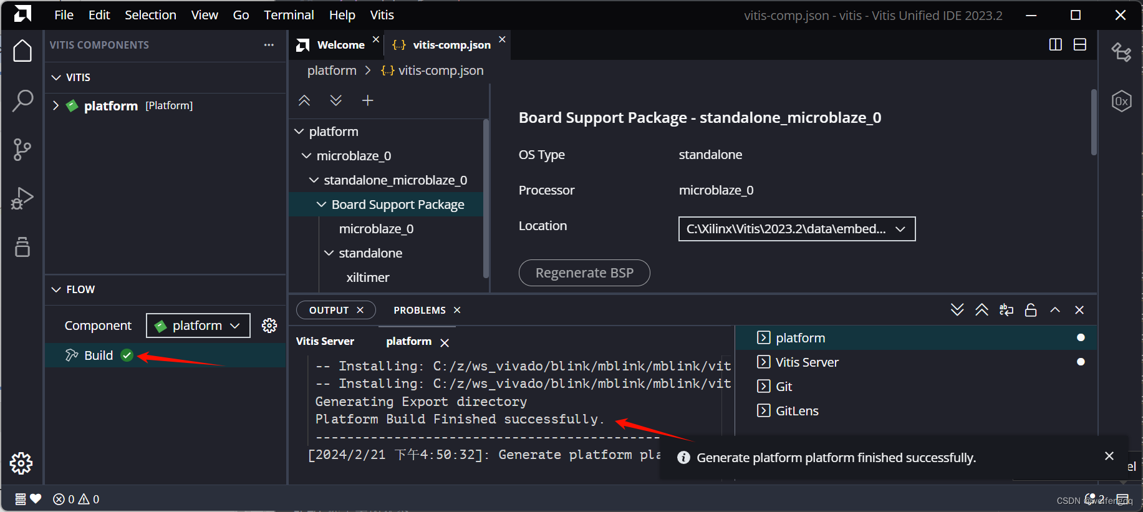Collapse the microblaze_0 tree node
Screen dimensions: 1143x512
[x=306, y=156]
